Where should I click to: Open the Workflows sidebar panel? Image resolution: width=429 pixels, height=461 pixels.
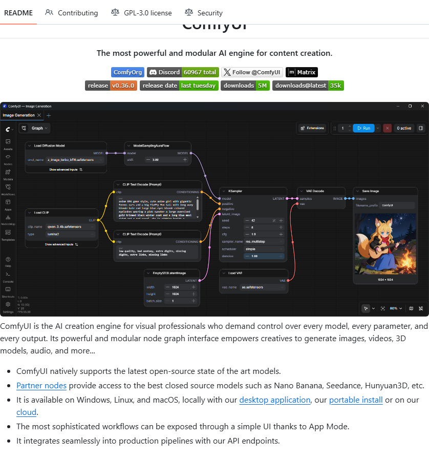click(8, 189)
